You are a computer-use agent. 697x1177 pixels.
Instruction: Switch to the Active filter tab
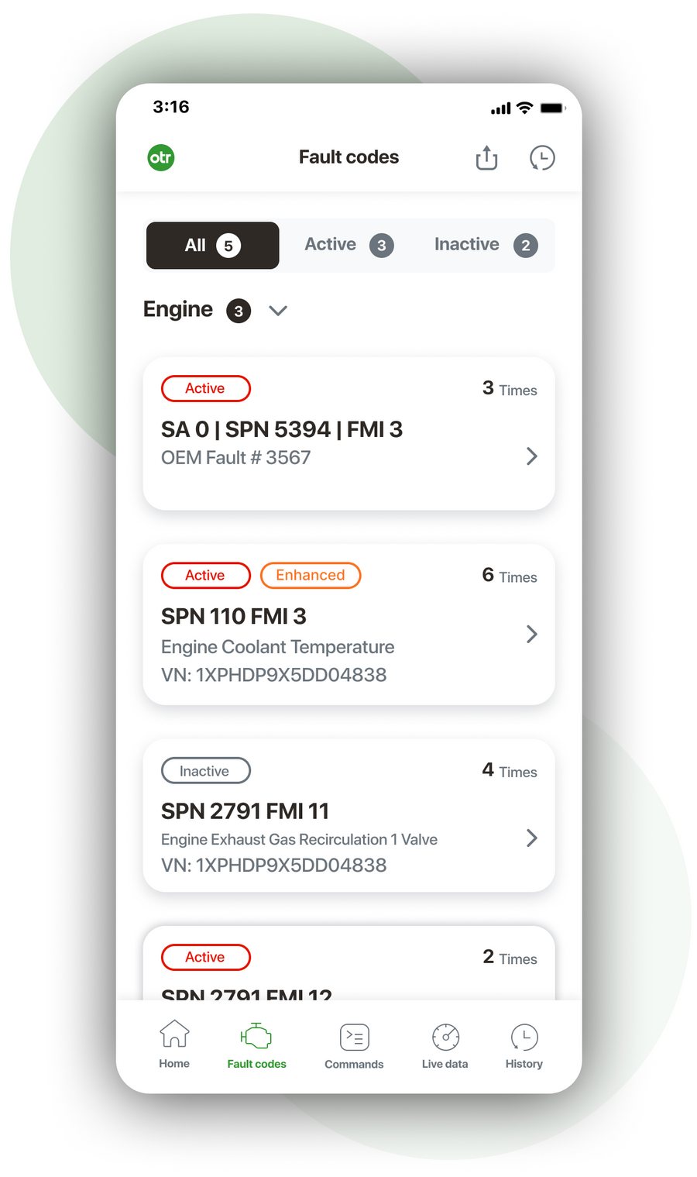tap(348, 246)
